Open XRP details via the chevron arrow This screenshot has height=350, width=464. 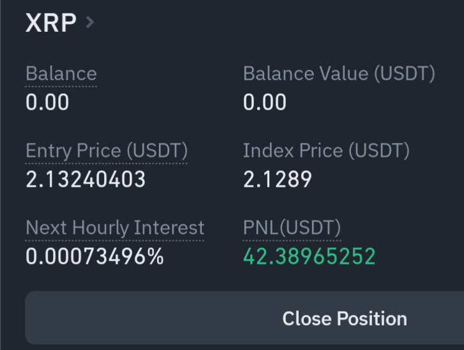[x=90, y=23]
